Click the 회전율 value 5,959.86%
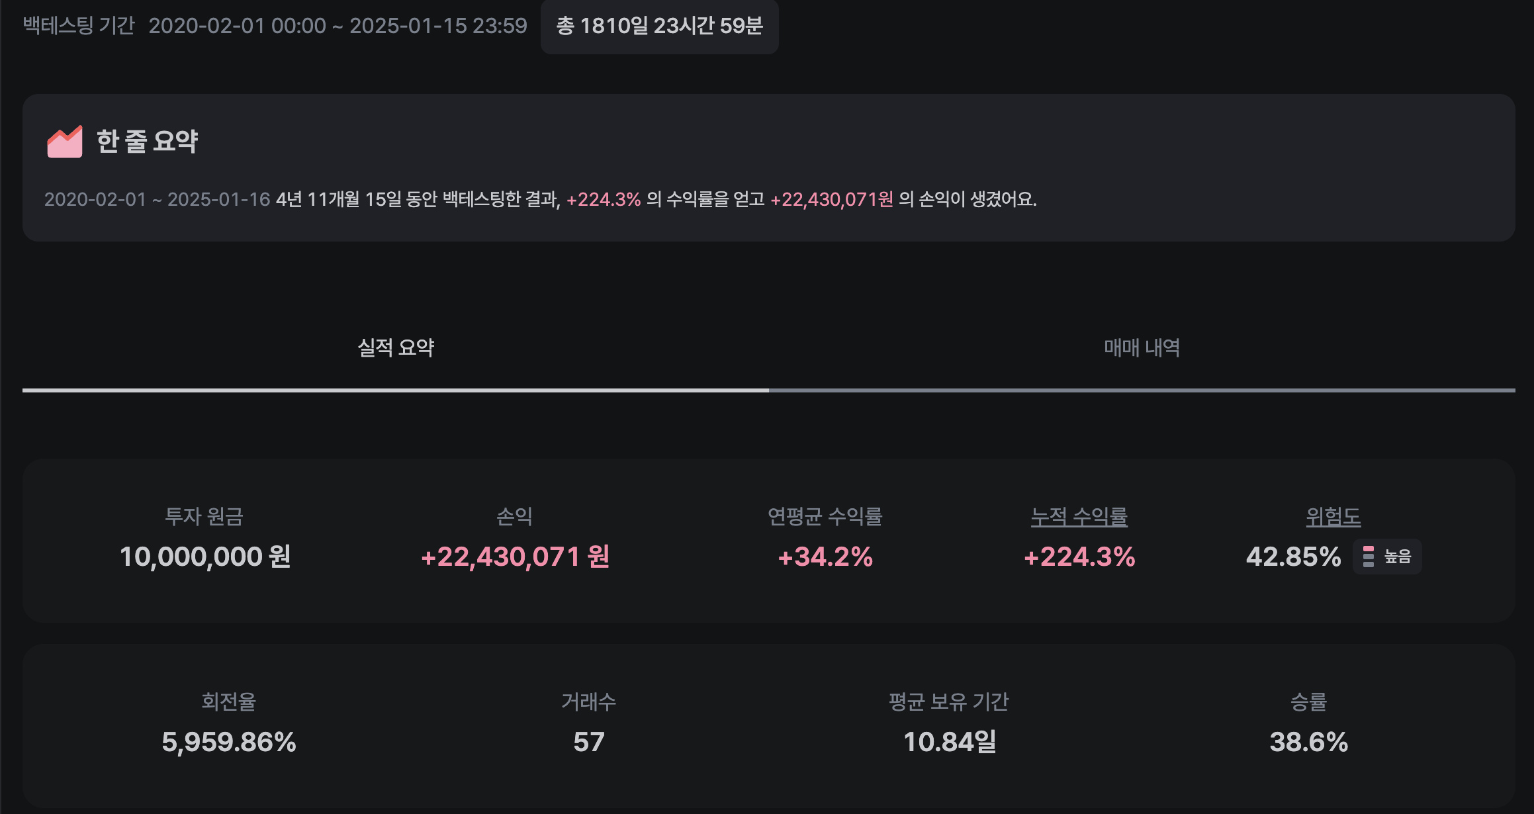 [228, 742]
